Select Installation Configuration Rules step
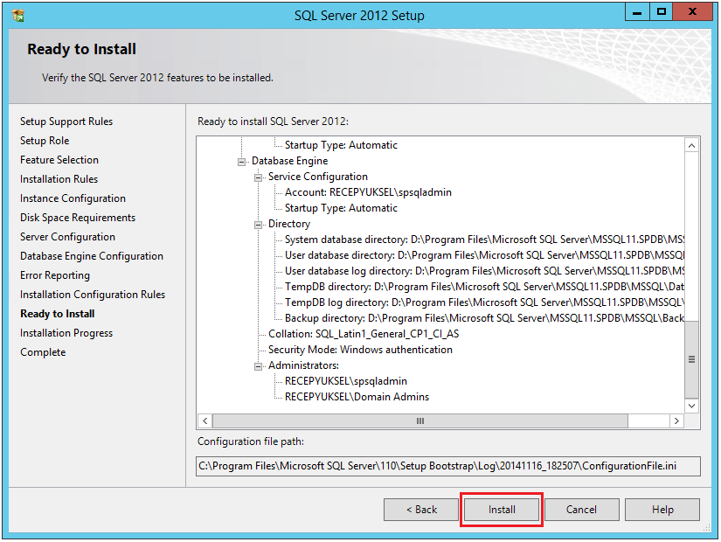 [93, 295]
